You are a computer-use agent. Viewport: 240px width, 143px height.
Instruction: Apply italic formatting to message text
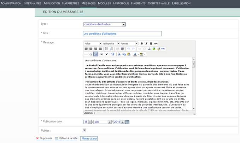tap(146, 43)
